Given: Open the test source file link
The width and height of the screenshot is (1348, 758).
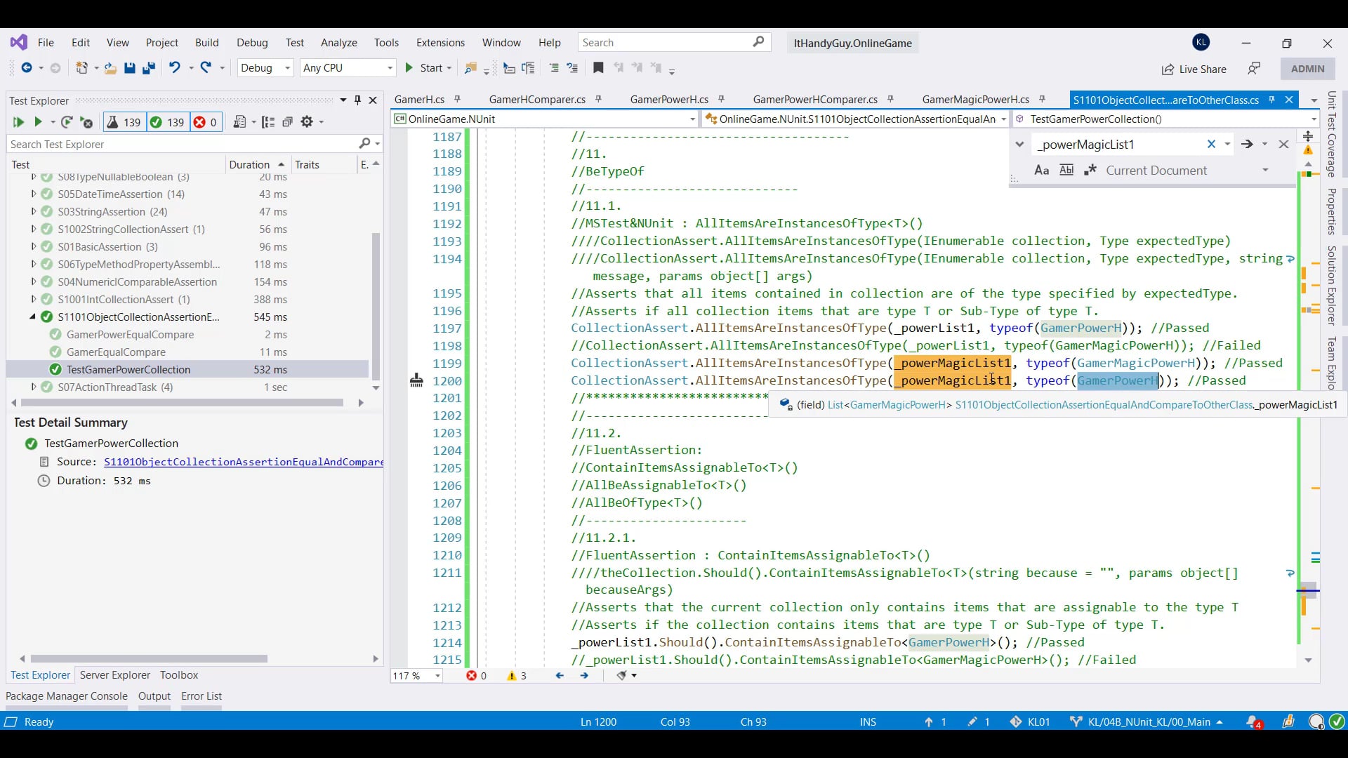Looking at the screenshot, I should (x=243, y=462).
